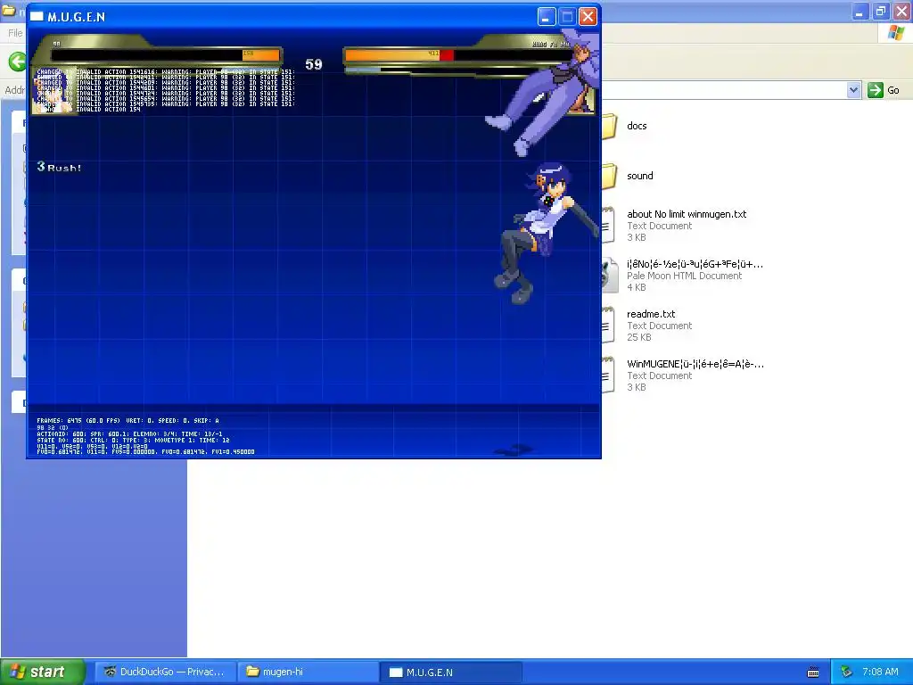The image size is (913, 685).
Task: Restore down the Explorer window
Action: (880, 11)
